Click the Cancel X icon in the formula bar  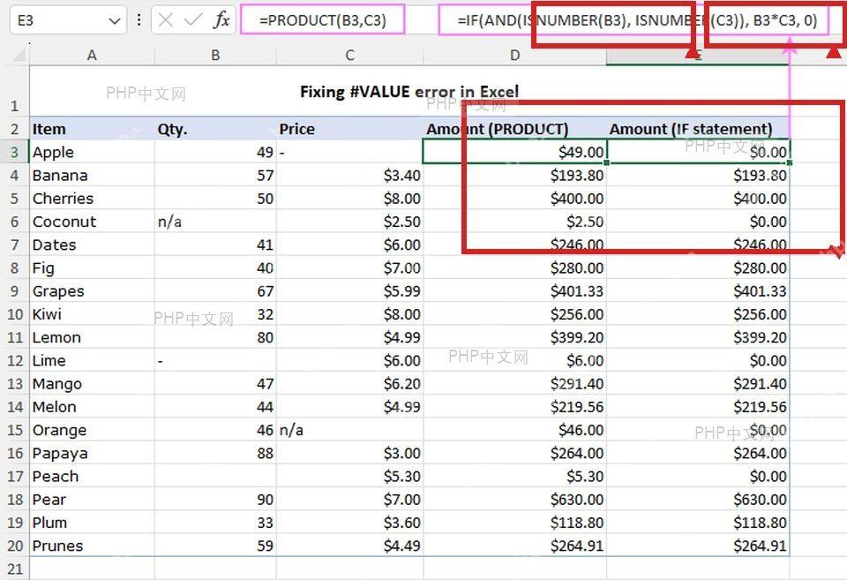pos(166,20)
